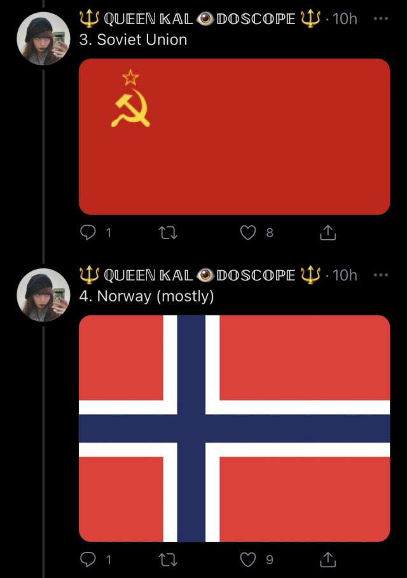Open the '4. Norway (mostly)' tweet text

[x=146, y=296]
